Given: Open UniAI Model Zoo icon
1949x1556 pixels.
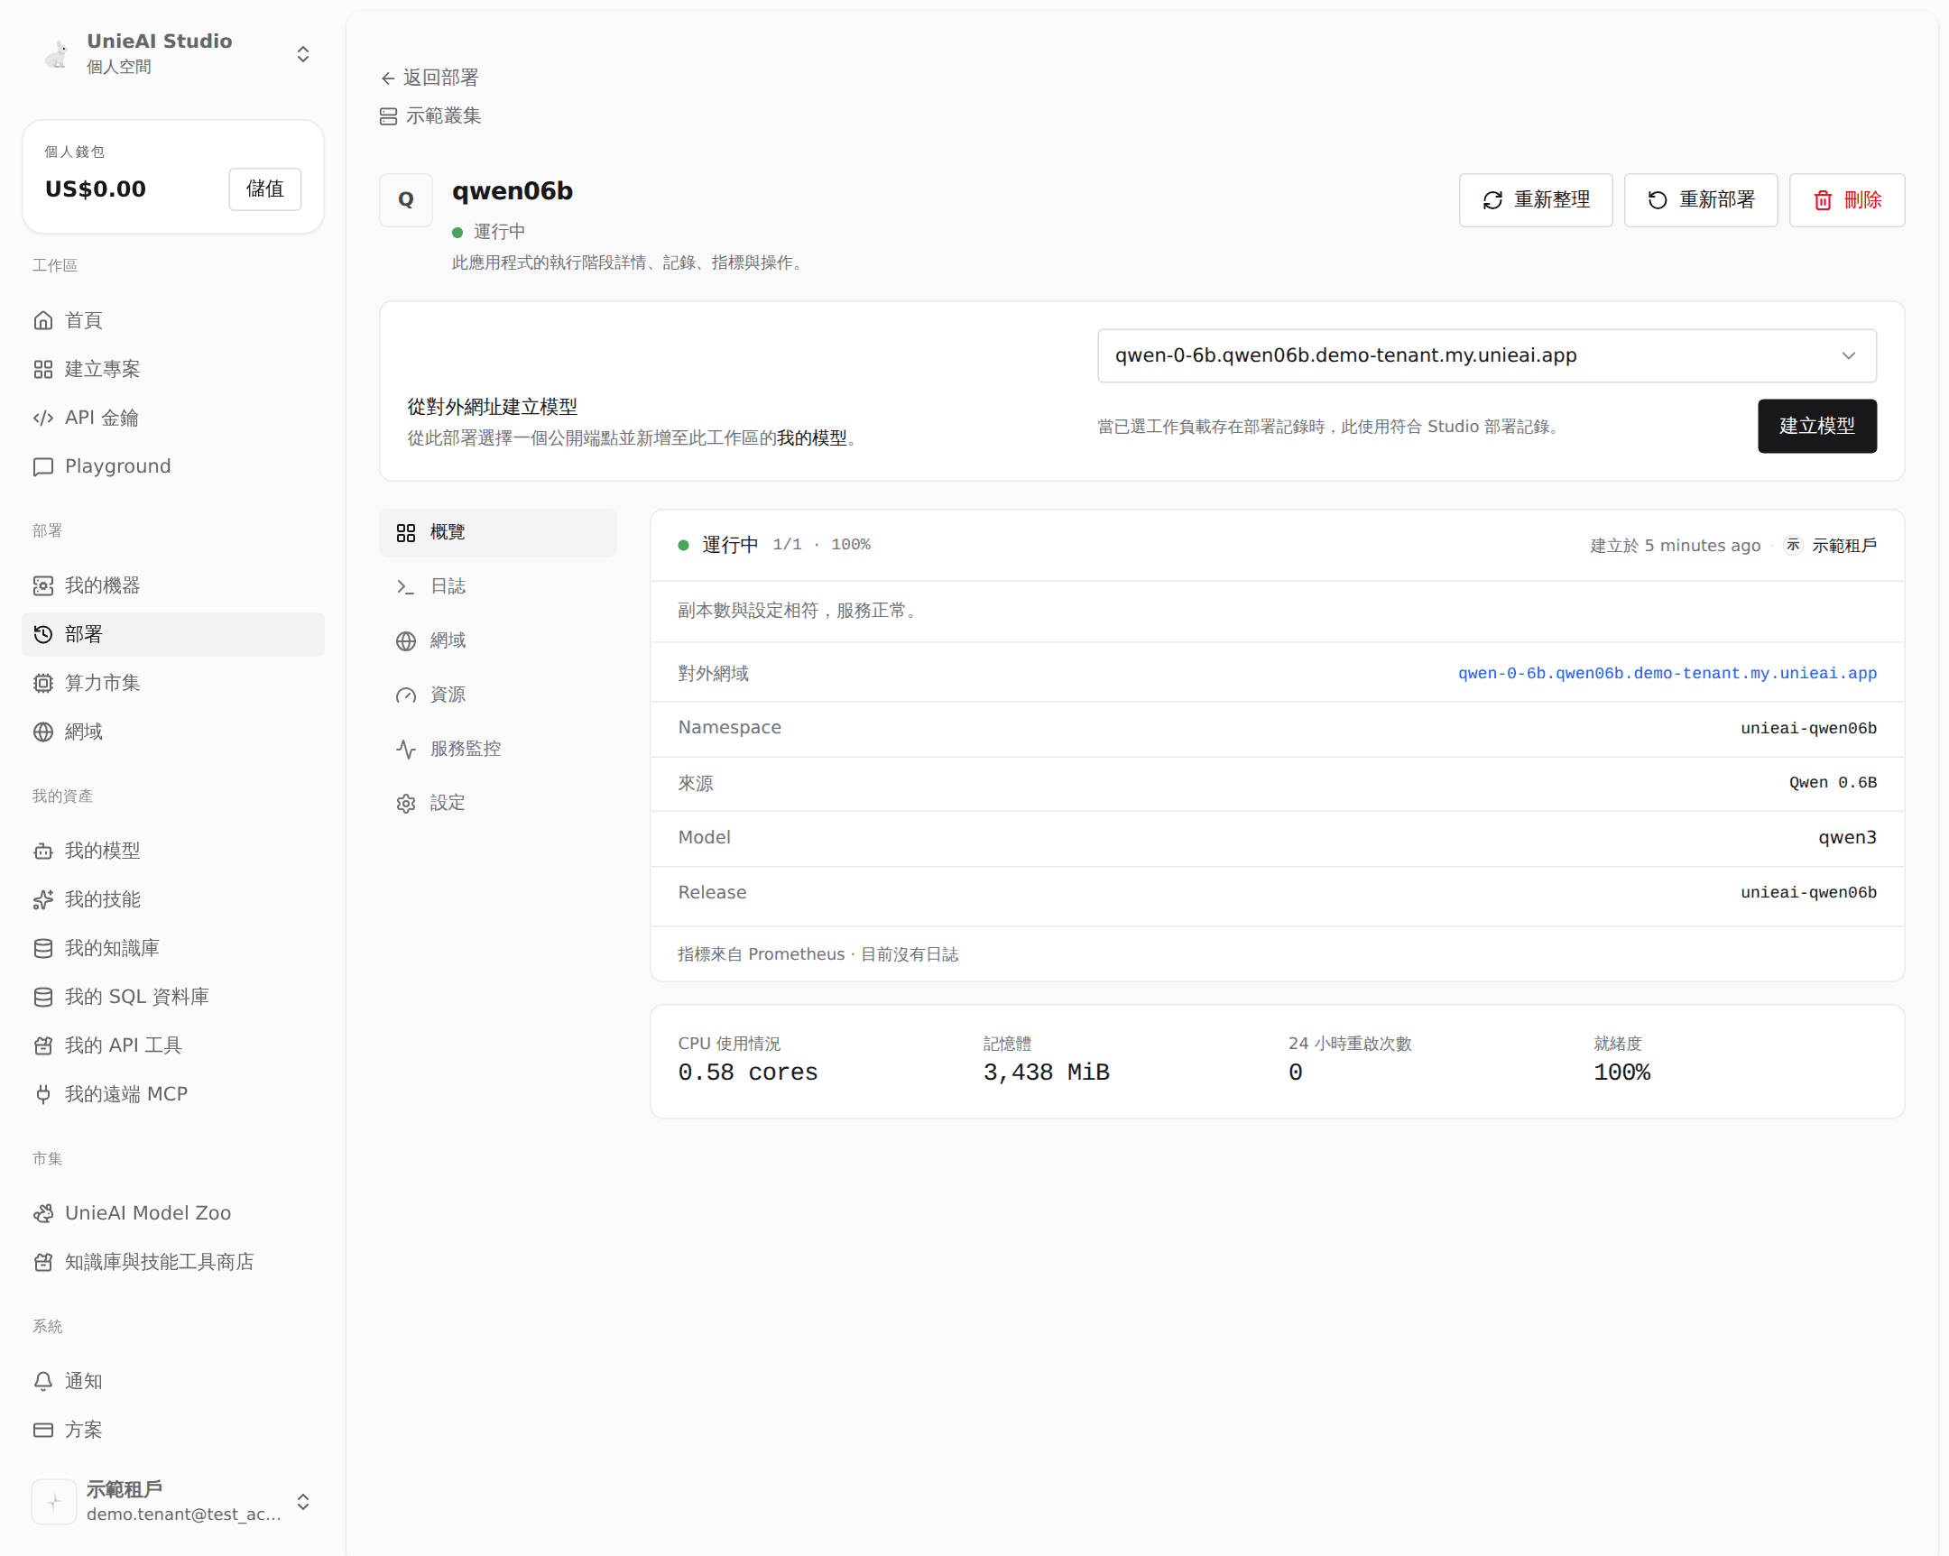Looking at the screenshot, I should (42, 1213).
